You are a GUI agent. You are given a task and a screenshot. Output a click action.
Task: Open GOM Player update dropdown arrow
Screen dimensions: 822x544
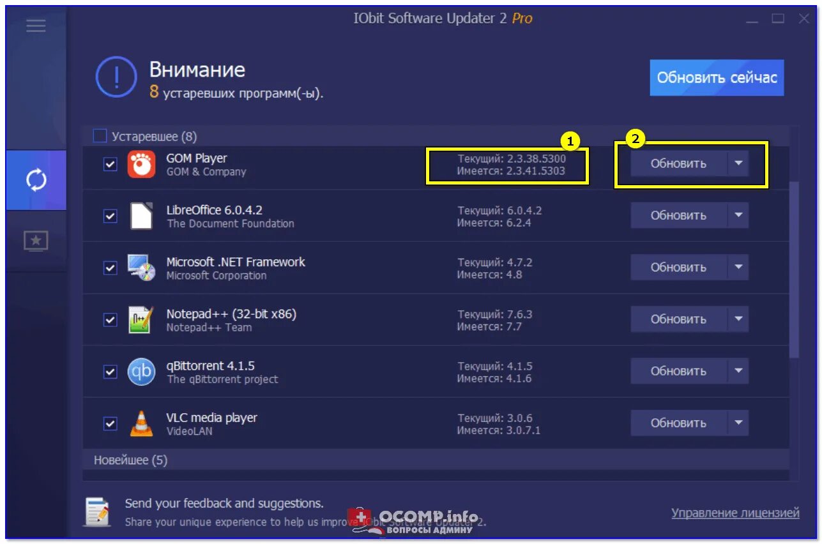coord(738,163)
